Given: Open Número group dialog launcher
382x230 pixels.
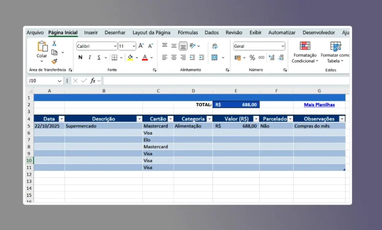Looking at the screenshot, I should (x=285, y=70).
